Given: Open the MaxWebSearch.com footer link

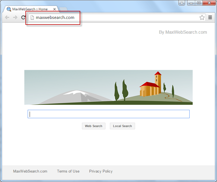Looking at the screenshot, I should click(30, 171).
